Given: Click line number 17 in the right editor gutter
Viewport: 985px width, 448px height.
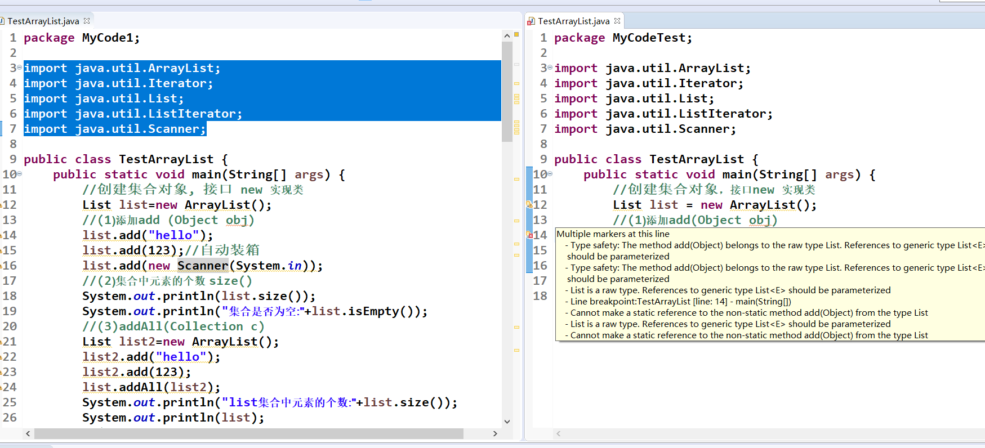Looking at the screenshot, I should [x=540, y=280].
